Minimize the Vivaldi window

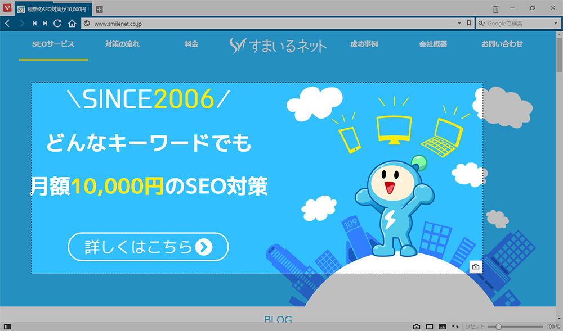(x=513, y=8)
